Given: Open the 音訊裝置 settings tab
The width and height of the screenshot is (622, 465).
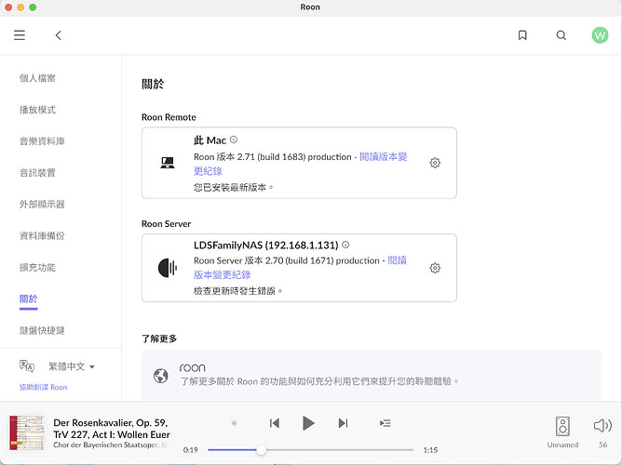Looking at the screenshot, I should point(37,173).
